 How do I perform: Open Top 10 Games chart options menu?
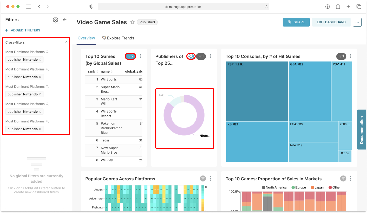[140, 56]
